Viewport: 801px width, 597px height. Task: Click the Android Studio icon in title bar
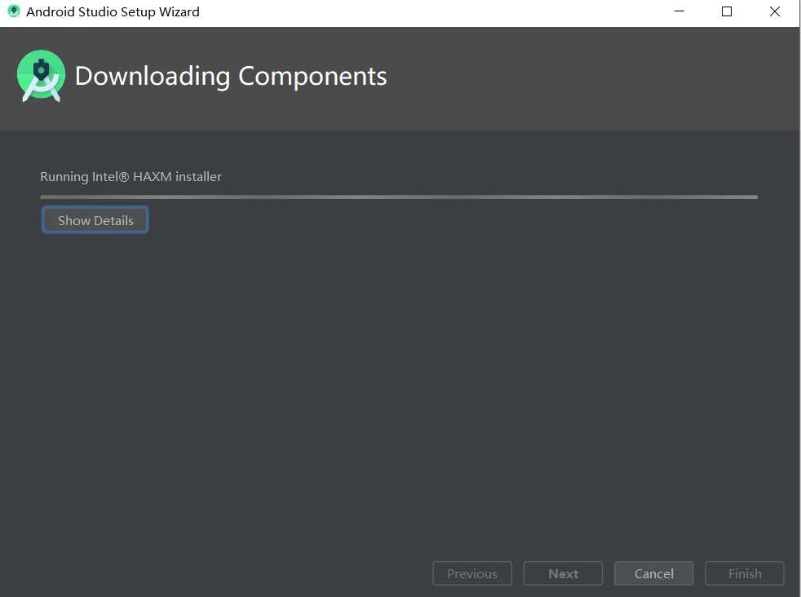coord(14,11)
